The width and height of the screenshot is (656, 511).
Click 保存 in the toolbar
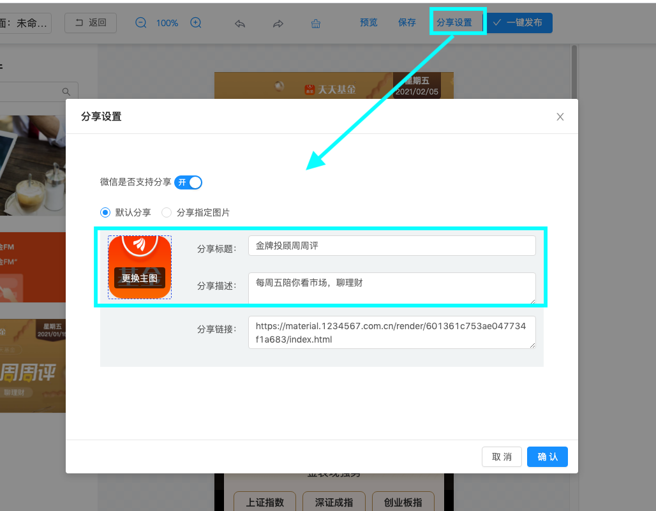(406, 22)
